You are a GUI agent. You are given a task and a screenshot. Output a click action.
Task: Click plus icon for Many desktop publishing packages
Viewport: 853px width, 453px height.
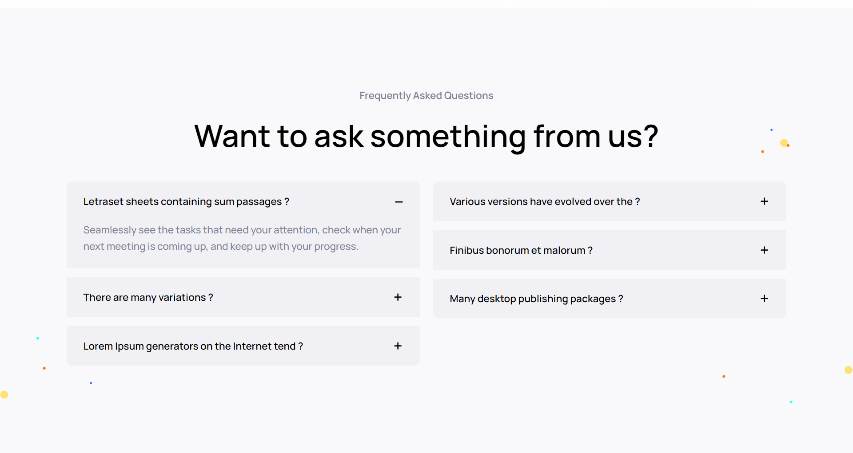coord(764,299)
